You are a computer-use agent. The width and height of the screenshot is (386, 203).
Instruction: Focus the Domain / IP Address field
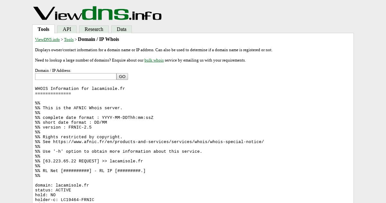[76, 77]
